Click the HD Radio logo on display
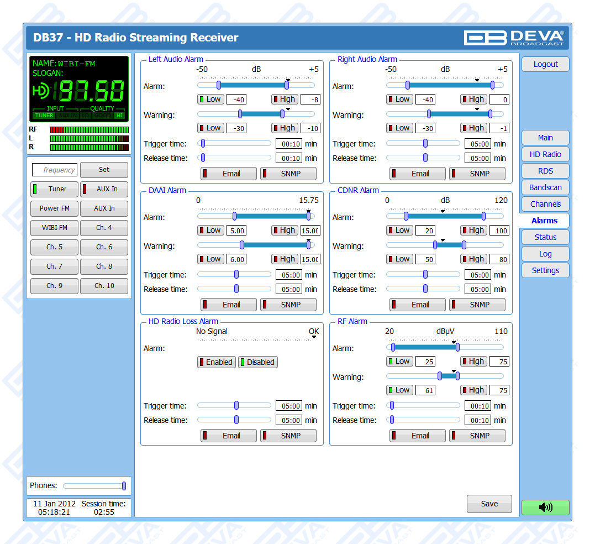Screen dimensions: 595x544 tap(41, 90)
